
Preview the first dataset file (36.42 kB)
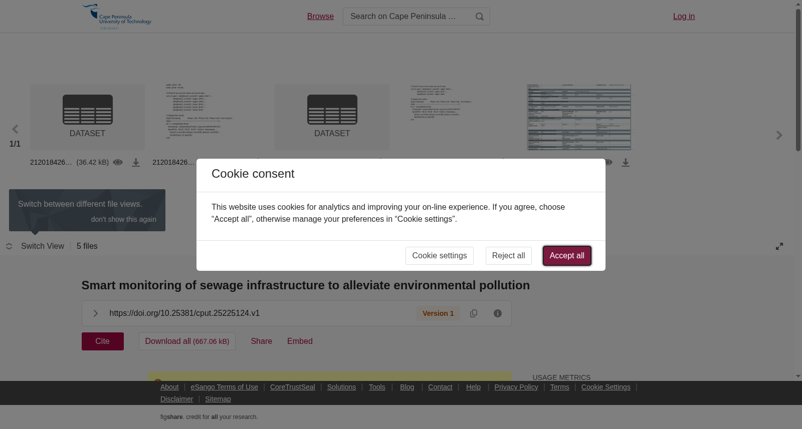coord(118,162)
